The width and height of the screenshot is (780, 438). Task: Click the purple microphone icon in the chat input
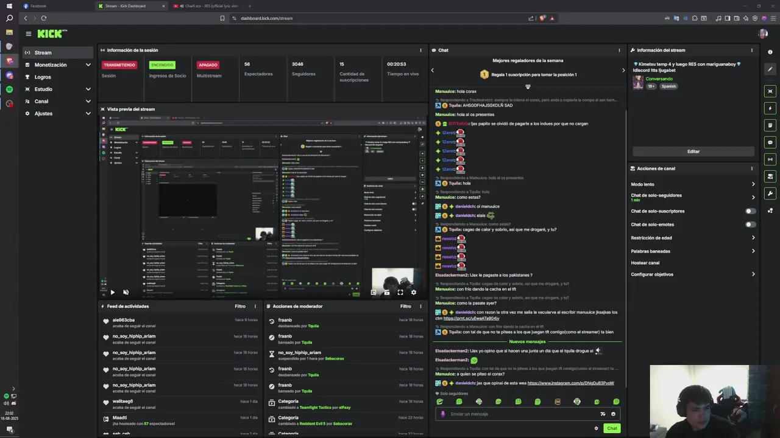444,414
